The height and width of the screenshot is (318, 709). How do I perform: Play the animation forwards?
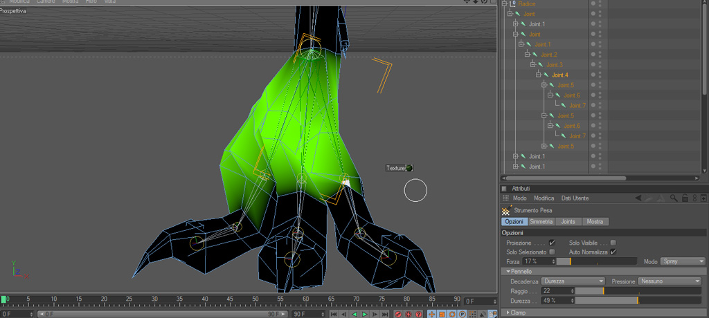click(365, 314)
